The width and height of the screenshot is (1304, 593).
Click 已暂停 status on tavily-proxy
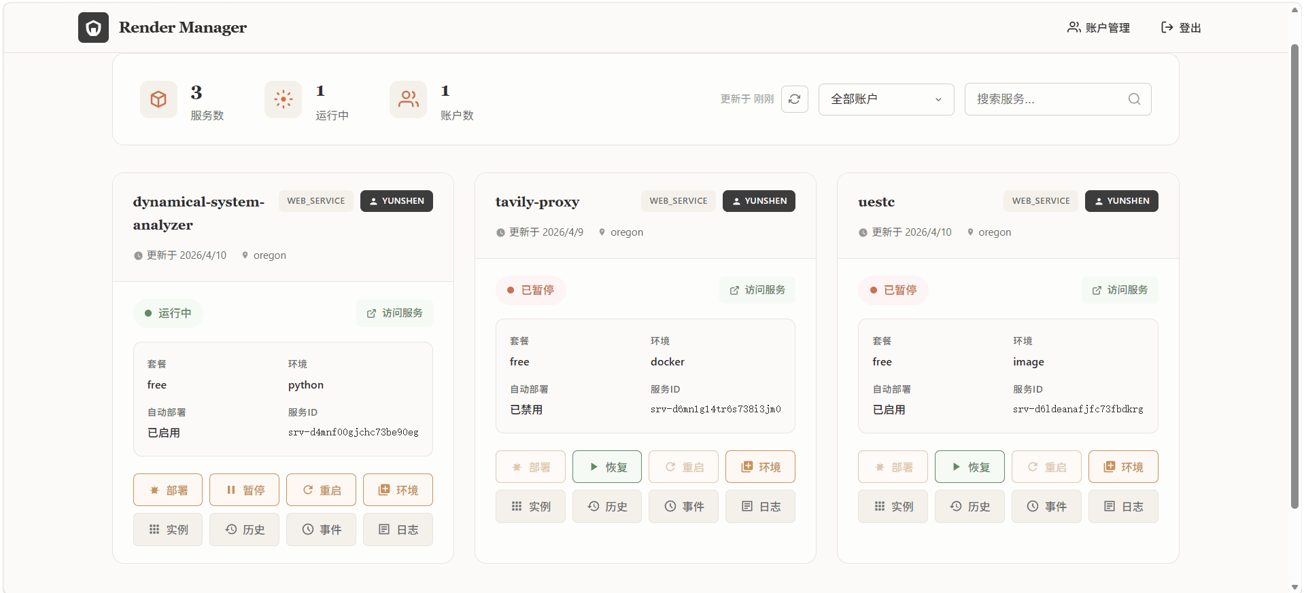(x=530, y=290)
